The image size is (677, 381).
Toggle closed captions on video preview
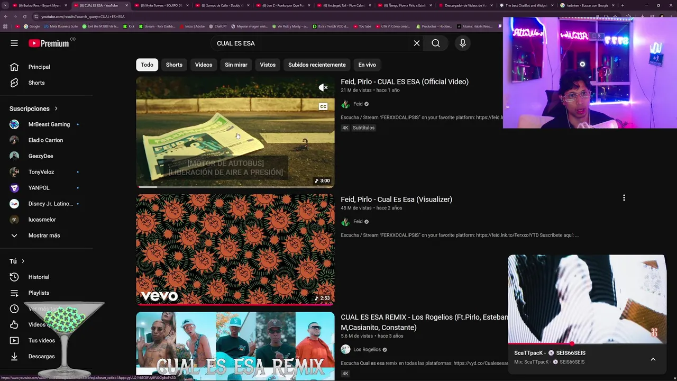(323, 107)
